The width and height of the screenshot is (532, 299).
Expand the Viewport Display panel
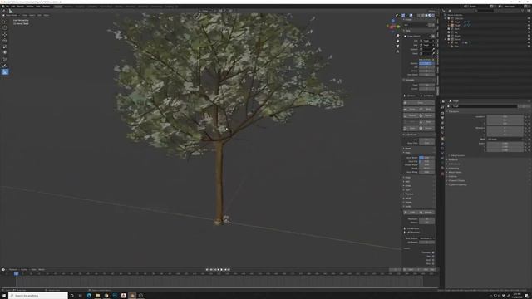pyautogui.click(x=456, y=181)
